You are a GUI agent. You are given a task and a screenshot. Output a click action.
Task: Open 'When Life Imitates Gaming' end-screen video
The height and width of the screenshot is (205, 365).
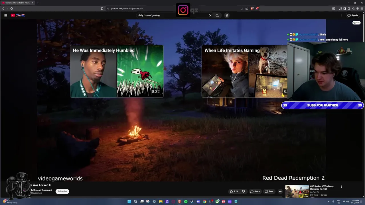[244, 71]
